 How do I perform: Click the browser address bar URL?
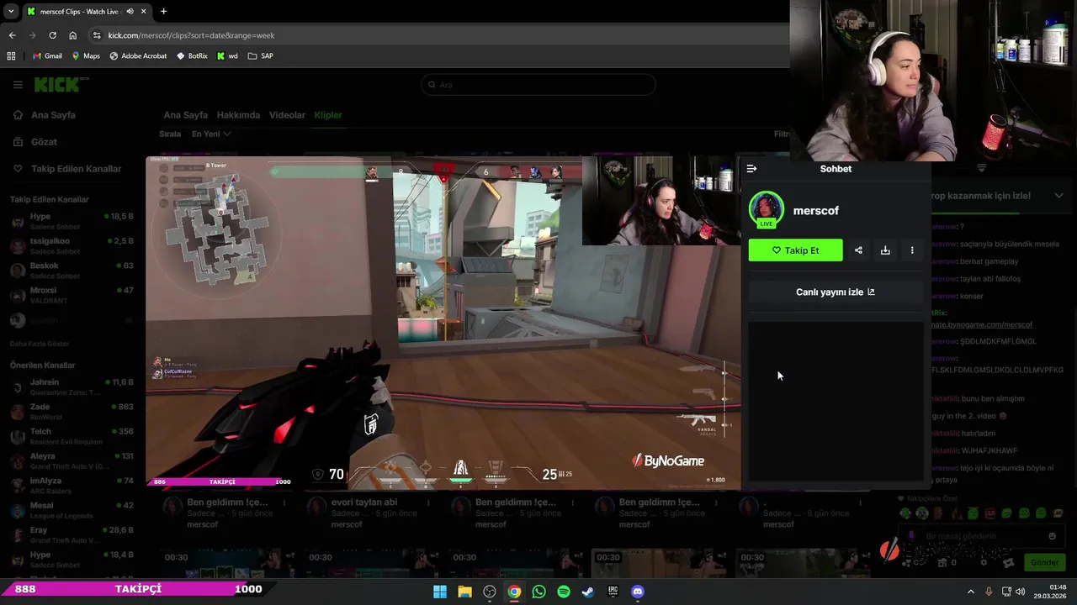coord(191,35)
